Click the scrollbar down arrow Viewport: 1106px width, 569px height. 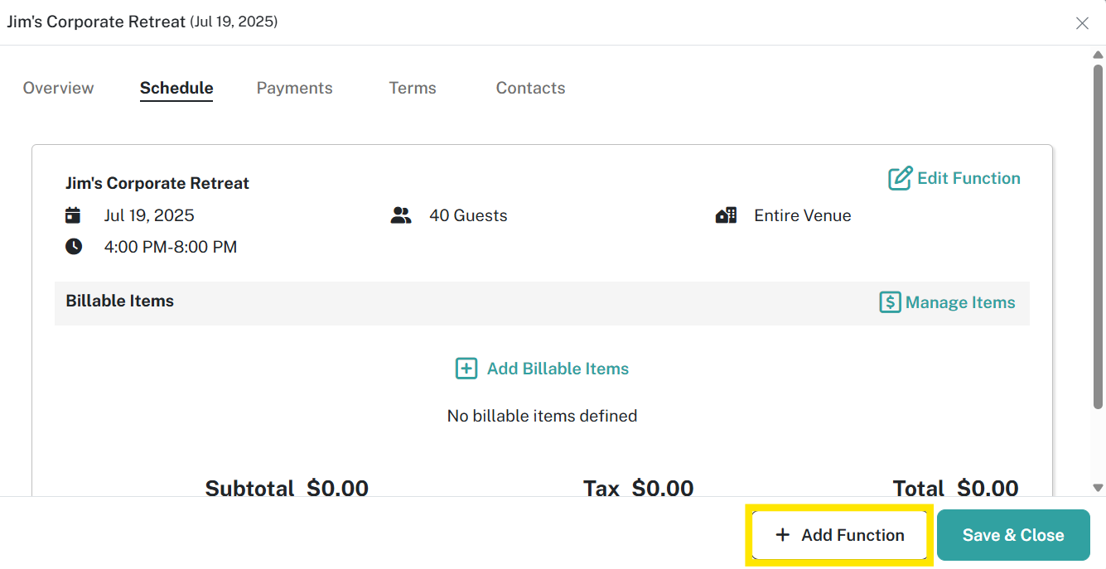[1099, 488]
